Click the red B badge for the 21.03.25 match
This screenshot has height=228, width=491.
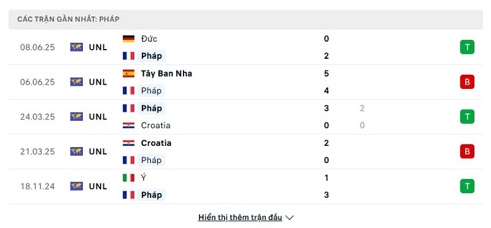point(467,151)
